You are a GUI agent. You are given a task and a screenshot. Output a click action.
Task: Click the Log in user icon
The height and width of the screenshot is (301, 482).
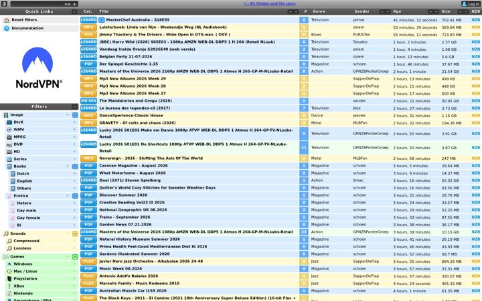[464, 4]
